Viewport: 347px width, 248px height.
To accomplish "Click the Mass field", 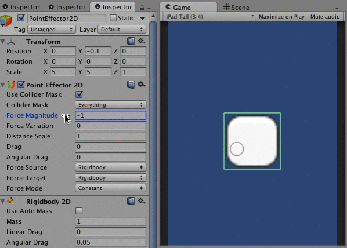I will pyautogui.click(x=111, y=221).
